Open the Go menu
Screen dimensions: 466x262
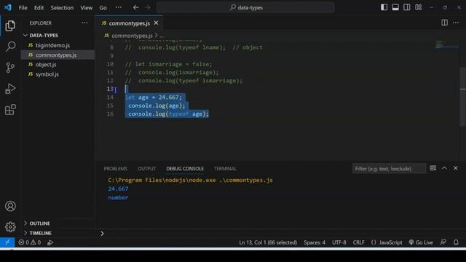pyautogui.click(x=103, y=8)
